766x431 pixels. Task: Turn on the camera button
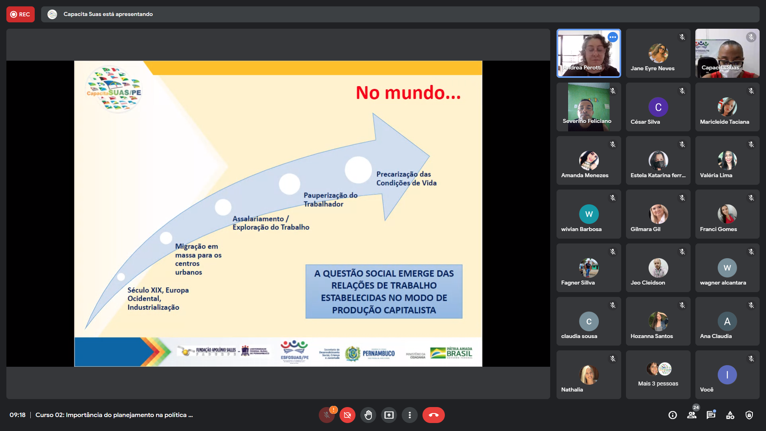(x=347, y=415)
